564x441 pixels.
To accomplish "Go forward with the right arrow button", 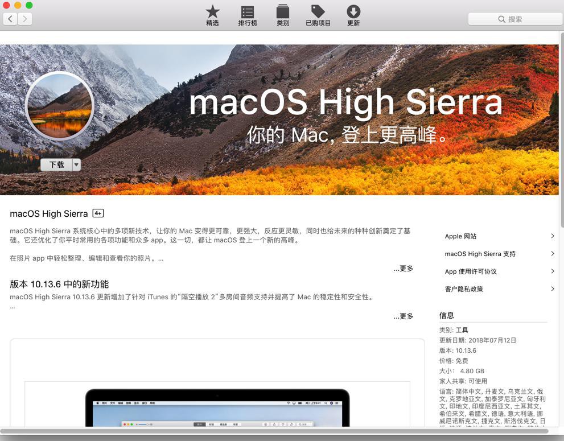I will click(x=25, y=19).
